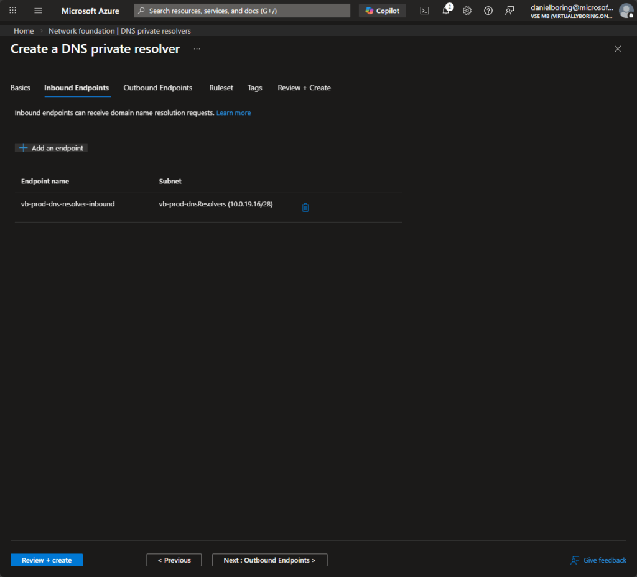Image resolution: width=637 pixels, height=577 pixels.
Task: Open the Give feedback link
Action: (598, 560)
